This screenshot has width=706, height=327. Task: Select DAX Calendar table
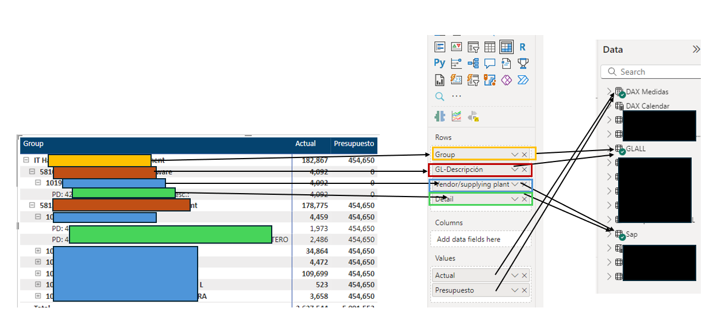click(x=647, y=106)
